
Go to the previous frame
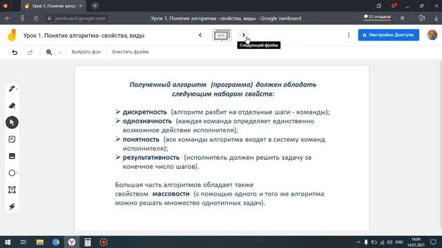tap(200, 35)
